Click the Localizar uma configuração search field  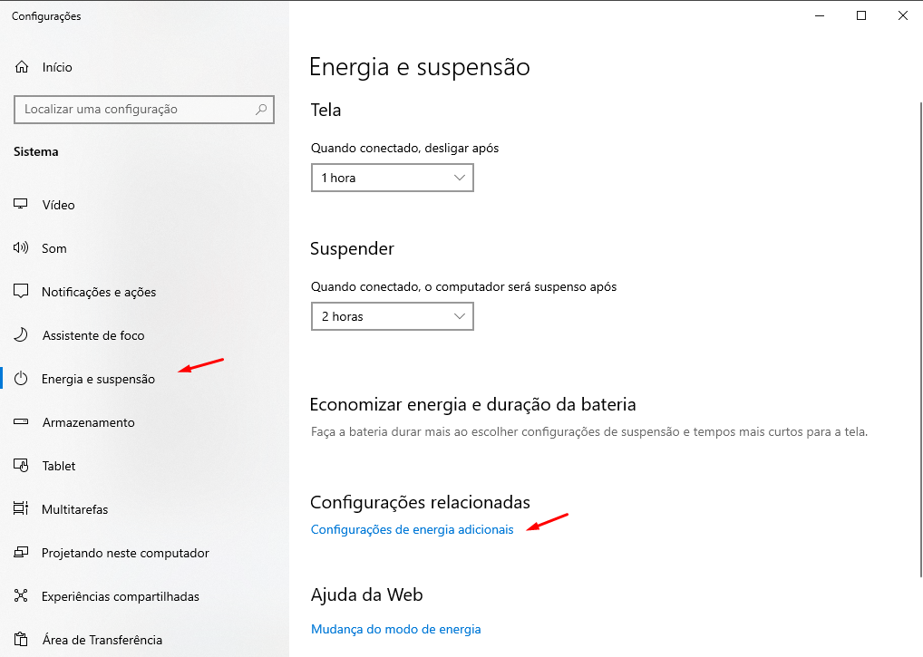(136, 110)
